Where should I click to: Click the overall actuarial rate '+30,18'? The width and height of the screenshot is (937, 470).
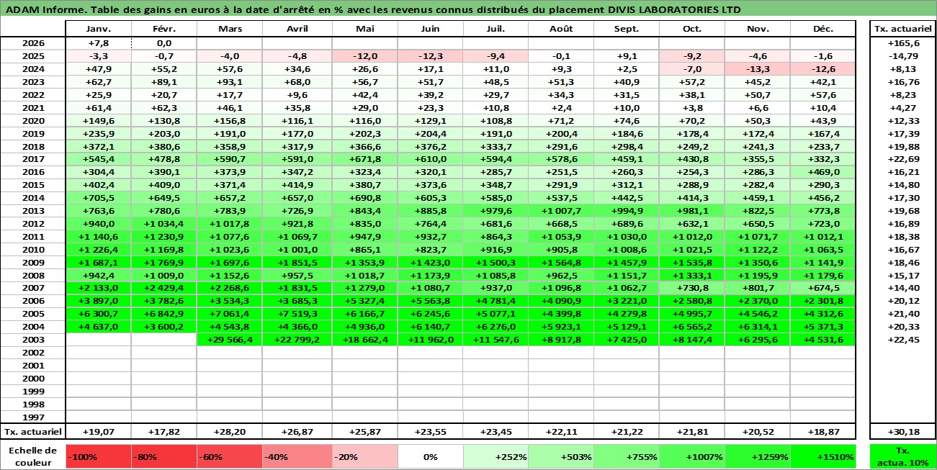(902, 432)
